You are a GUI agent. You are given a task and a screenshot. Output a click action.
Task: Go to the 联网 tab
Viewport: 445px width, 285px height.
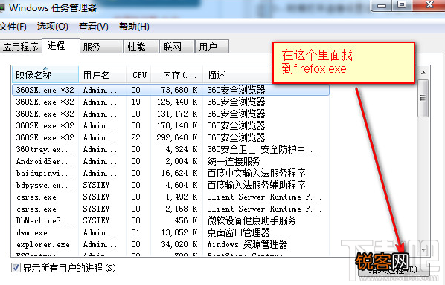point(177,47)
